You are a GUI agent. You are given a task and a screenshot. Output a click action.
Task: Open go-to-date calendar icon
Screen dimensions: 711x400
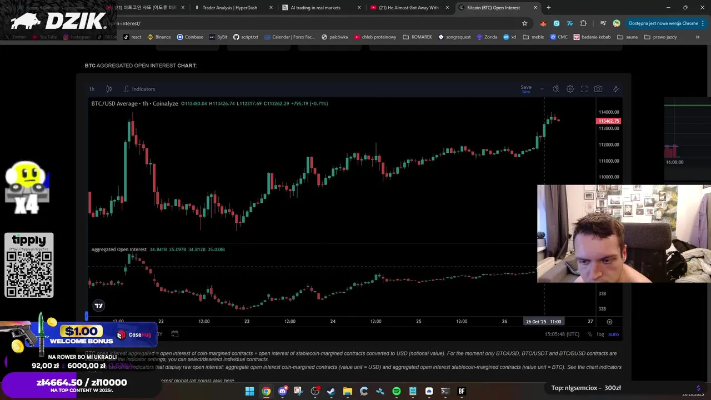click(x=174, y=334)
